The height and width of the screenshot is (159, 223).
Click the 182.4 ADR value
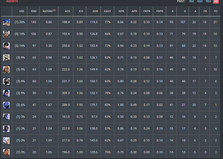[93, 46]
